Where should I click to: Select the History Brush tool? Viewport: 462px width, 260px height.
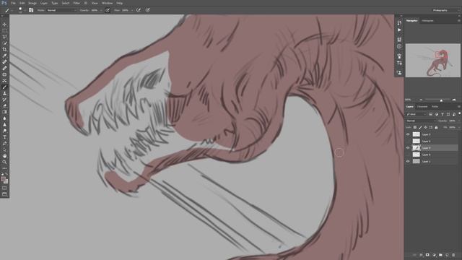click(x=4, y=100)
